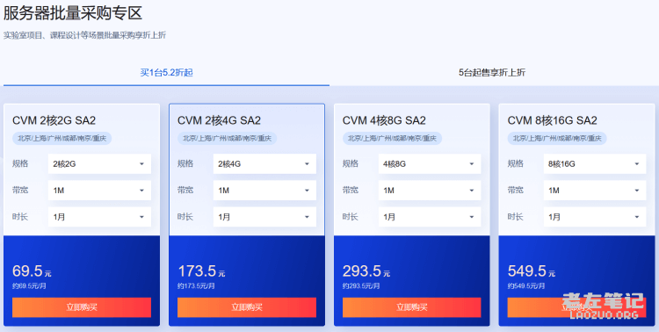The image size is (659, 332).
Task: Expand bandwidth dropdown in CVM 2核4G card
Action: tap(264, 191)
